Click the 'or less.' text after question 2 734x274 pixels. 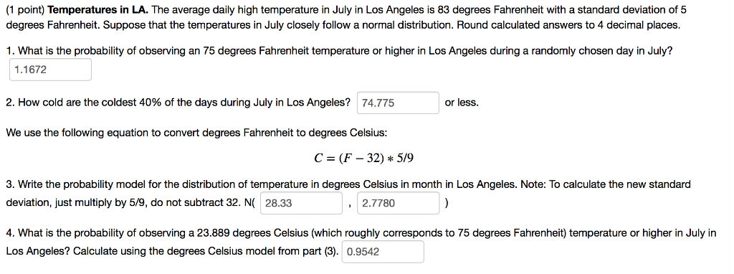[462, 103]
